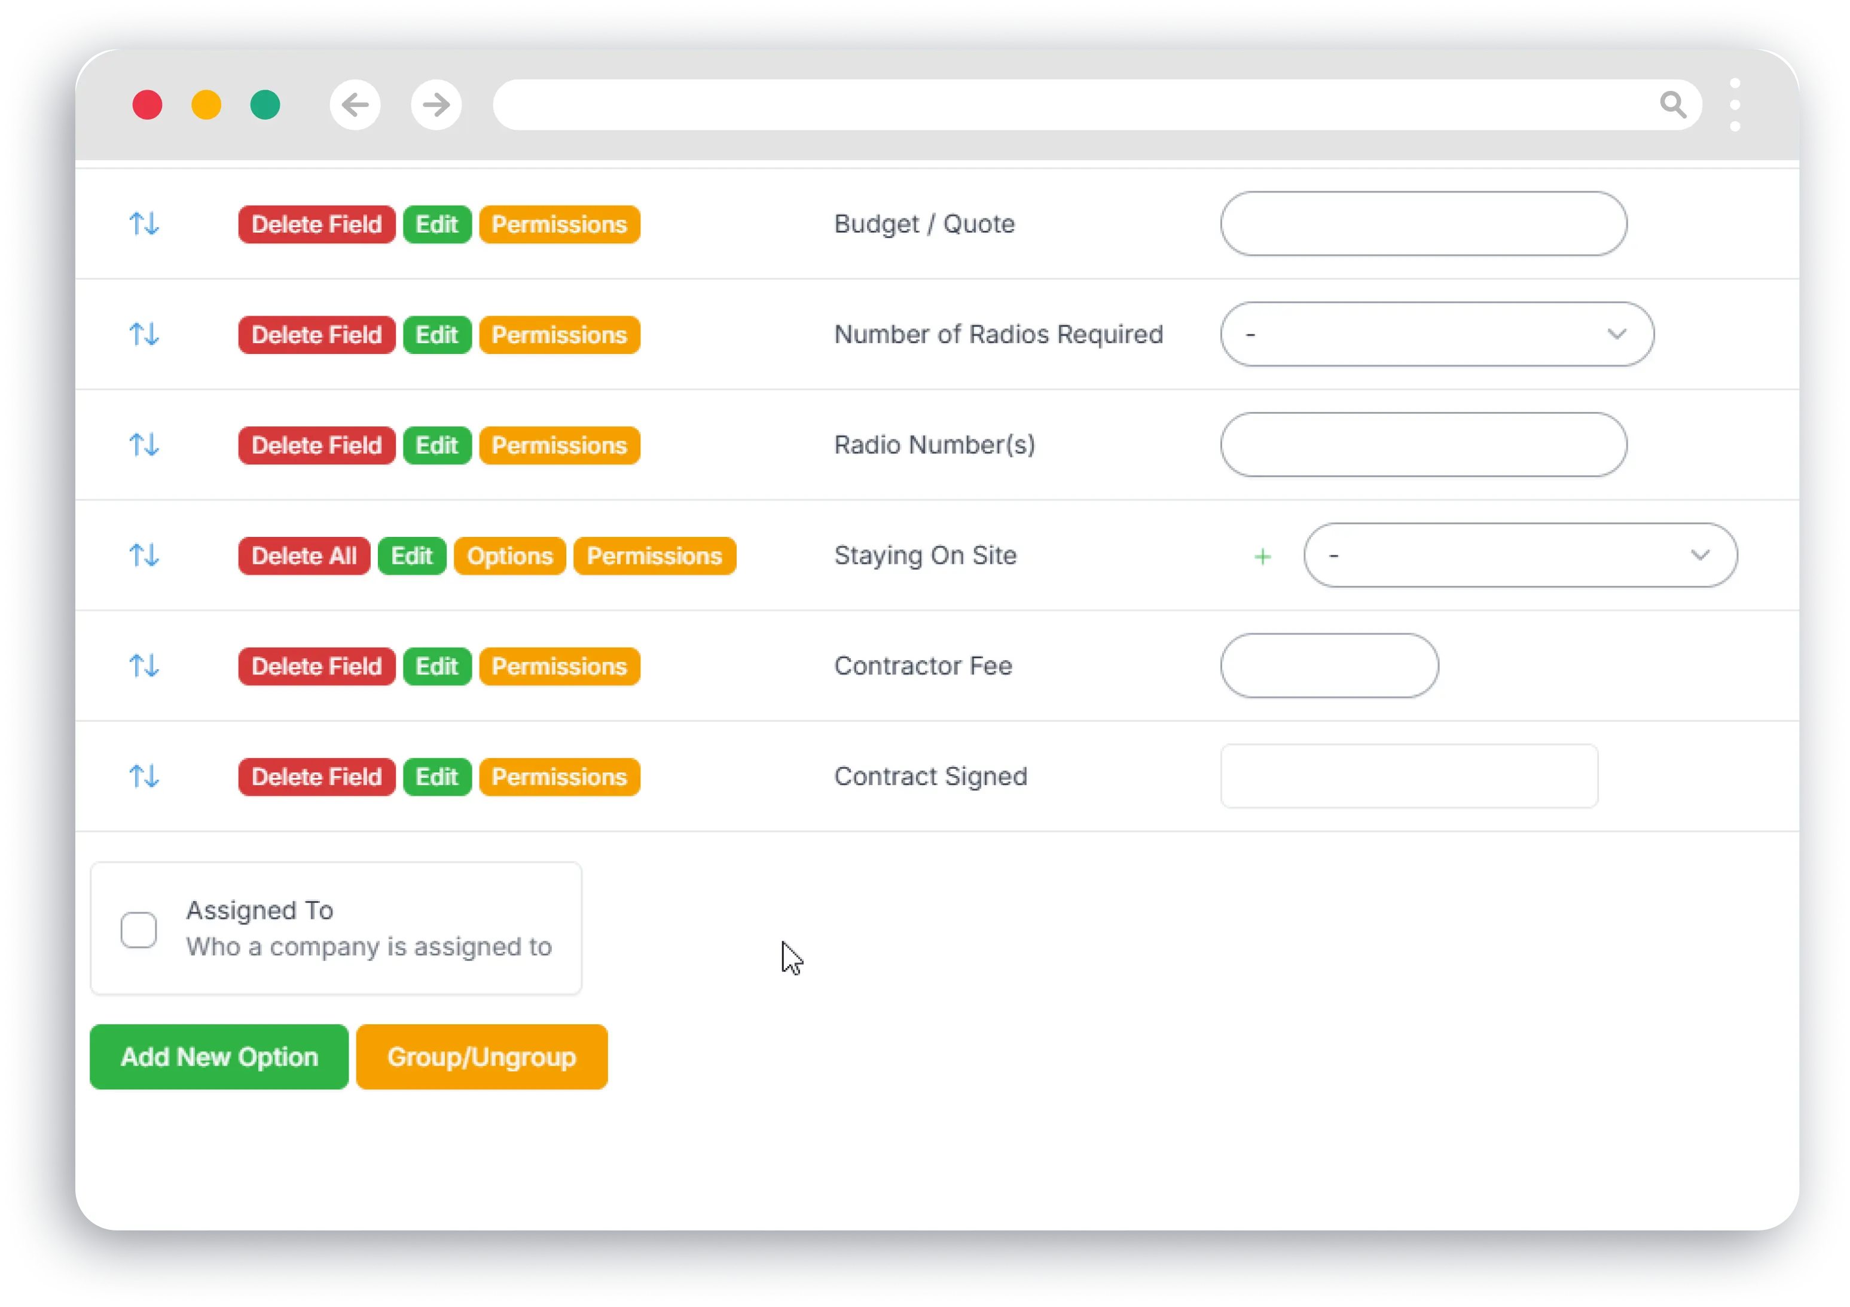Reorder the Budget / Quote field using arrows

pos(145,224)
